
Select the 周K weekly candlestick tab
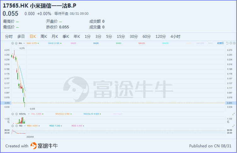pyautogui.click(x=44, y=37)
